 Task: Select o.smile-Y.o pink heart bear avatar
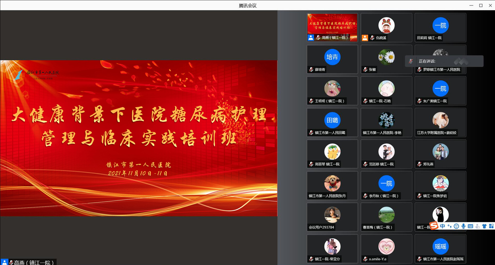pyautogui.click(x=386, y=246)
